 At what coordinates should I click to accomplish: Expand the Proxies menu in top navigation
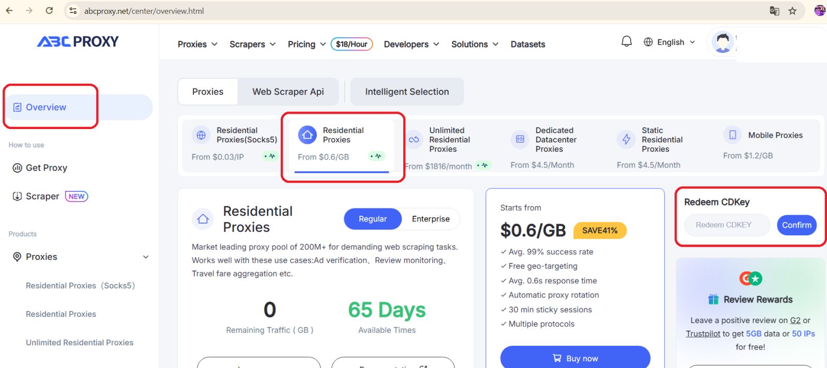[197, 44]
